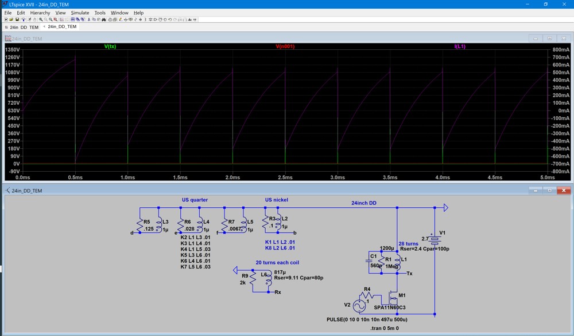Click the Open file folder icon
Screen dimensions: 574x336
pyautogui.click(x=11, y=19)
